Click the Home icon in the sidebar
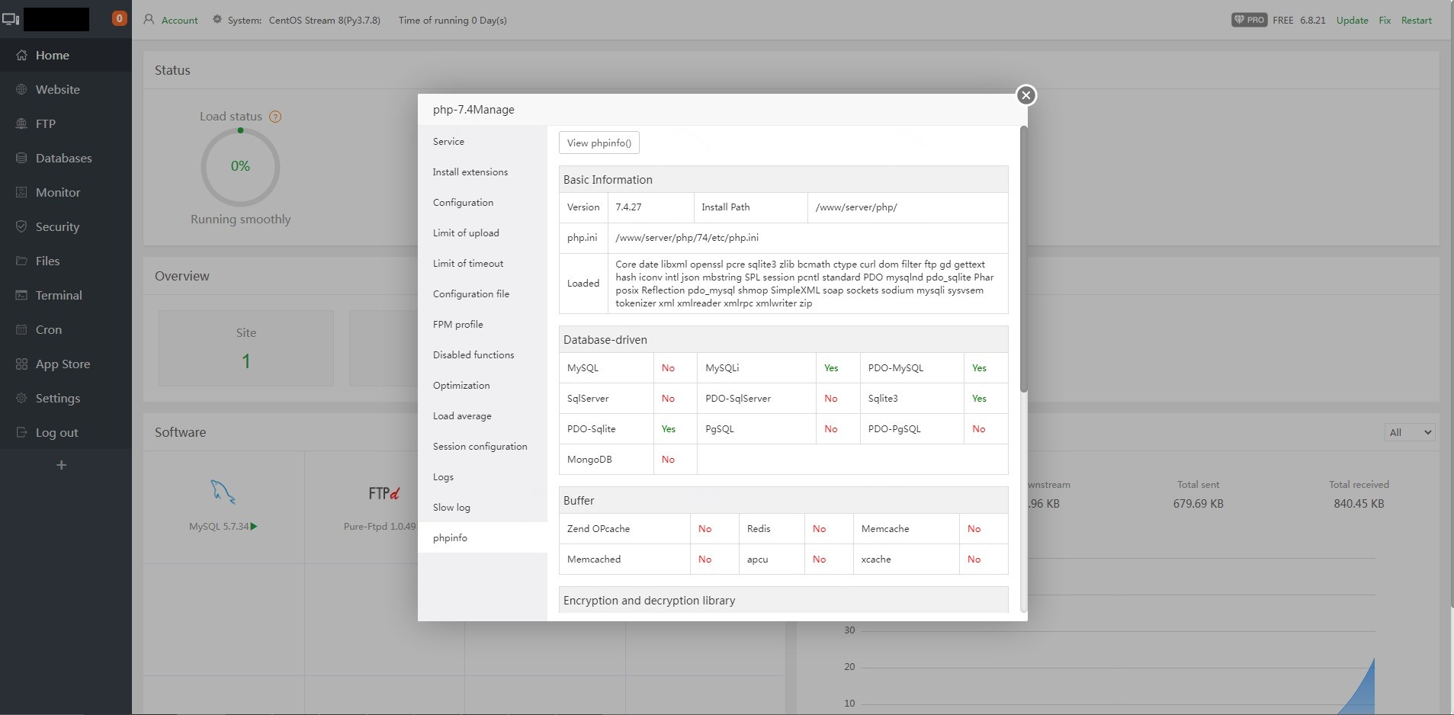This screenshot has height=715, width=1454. click(21, 55)
